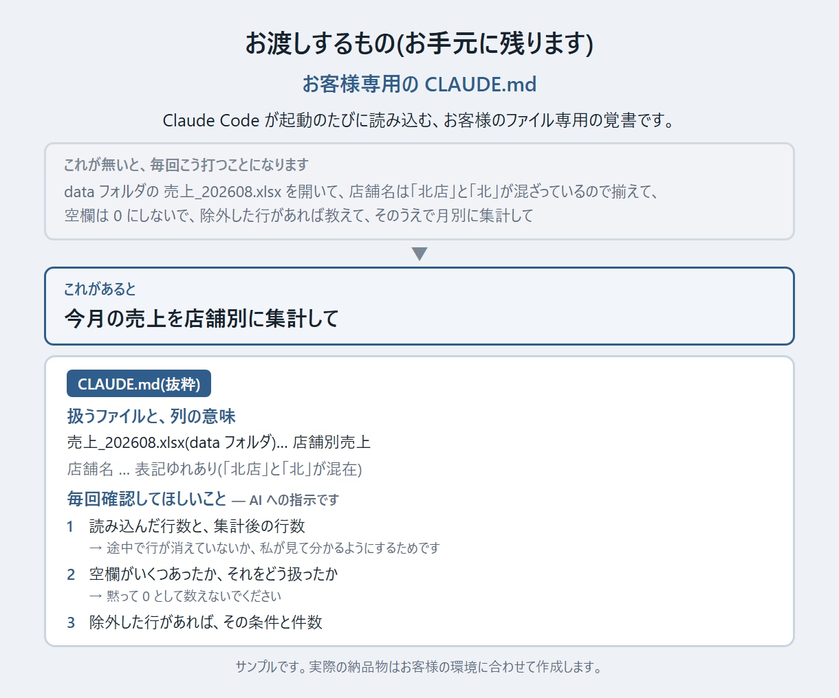This screenshot has width=839, height=698.
Task: Click the note — AI への指示です
Action: [x=285, y=500]
